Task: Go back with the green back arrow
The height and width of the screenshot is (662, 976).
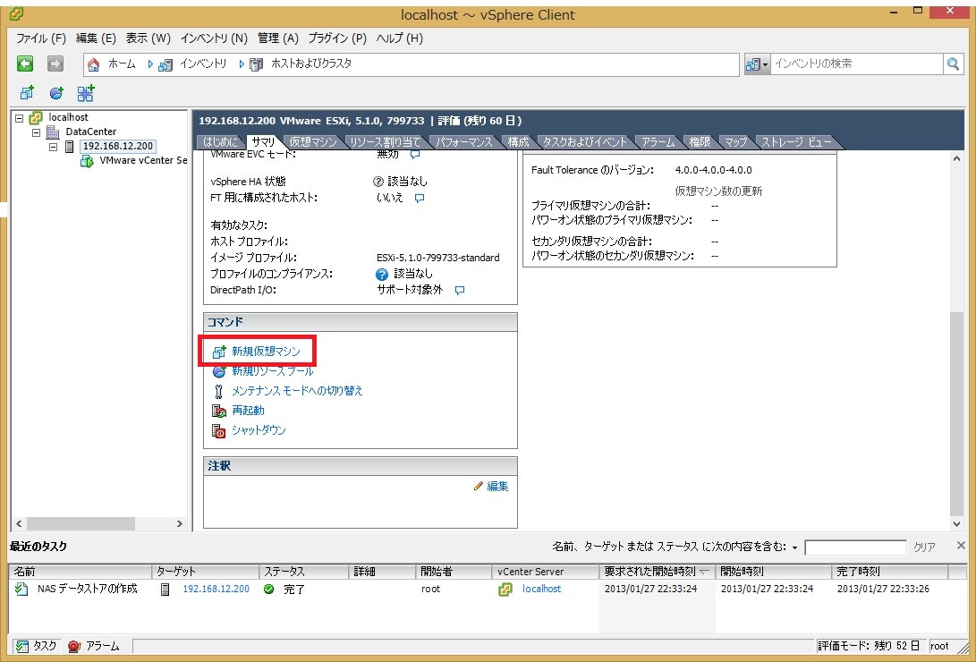Action: pos(25,63)
